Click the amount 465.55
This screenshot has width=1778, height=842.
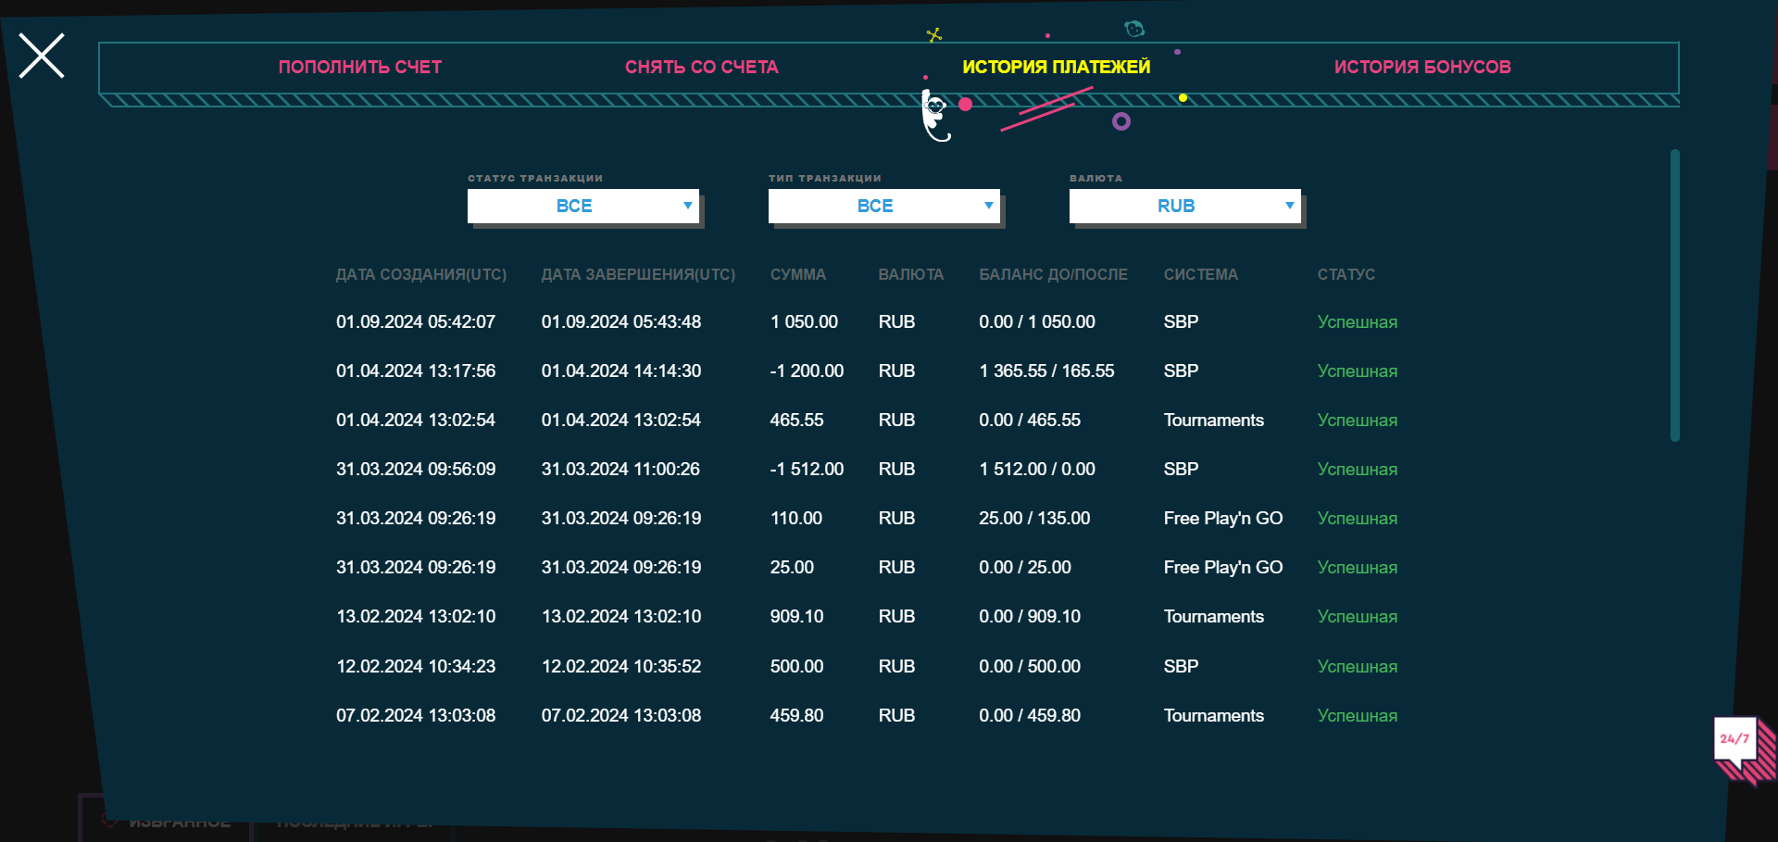(x=796, y=420)
